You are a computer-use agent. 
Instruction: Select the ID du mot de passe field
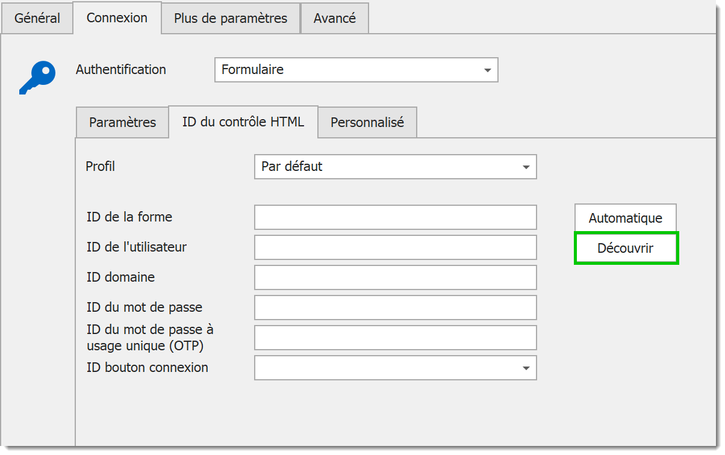point(395,308)
